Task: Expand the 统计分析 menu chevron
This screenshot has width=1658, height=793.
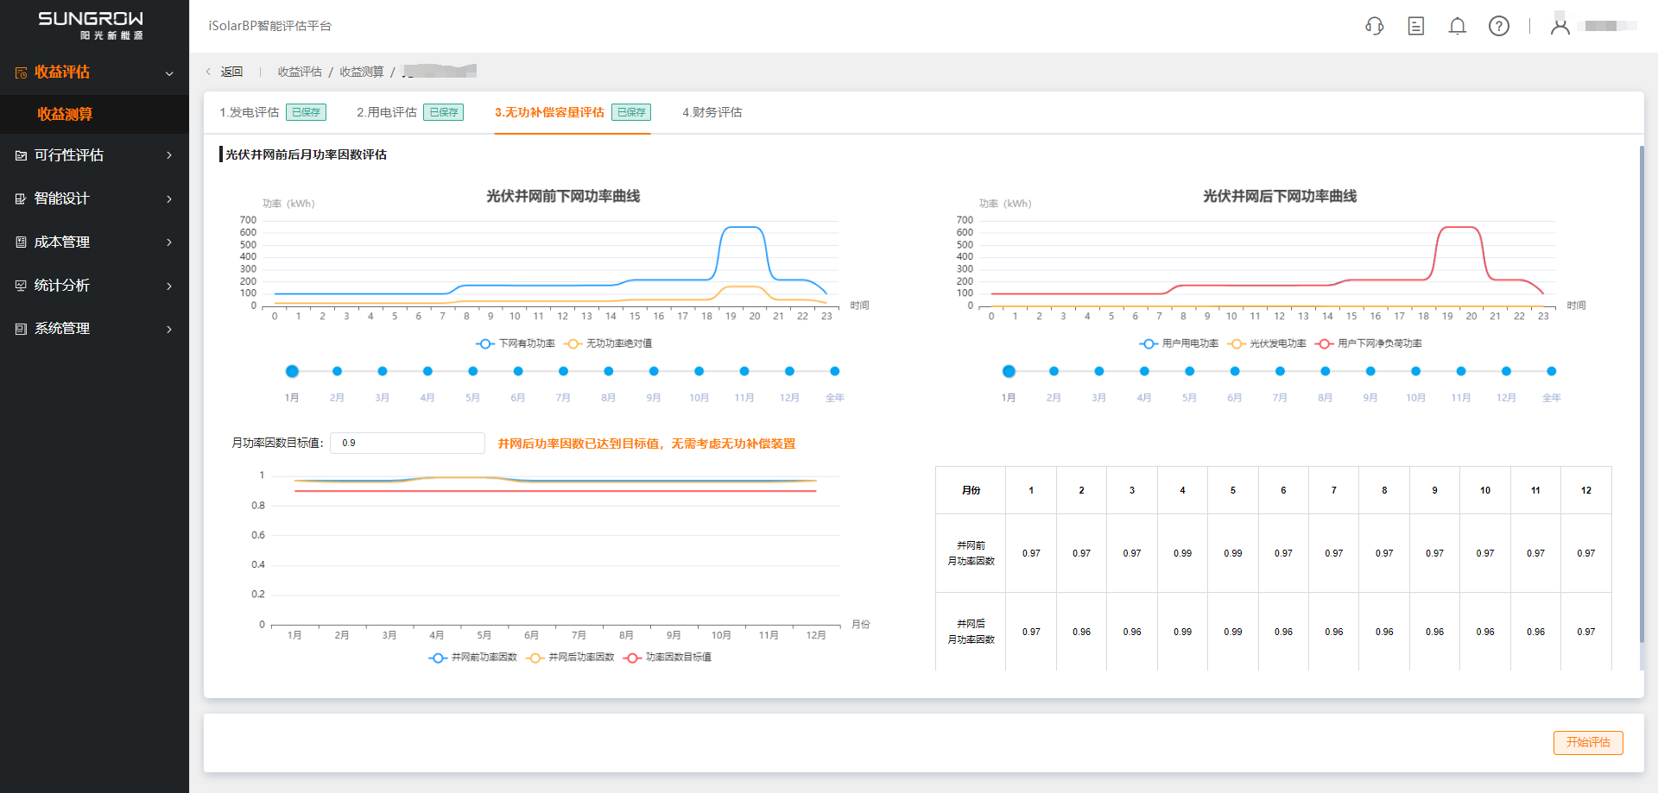Action: (169, 286)
